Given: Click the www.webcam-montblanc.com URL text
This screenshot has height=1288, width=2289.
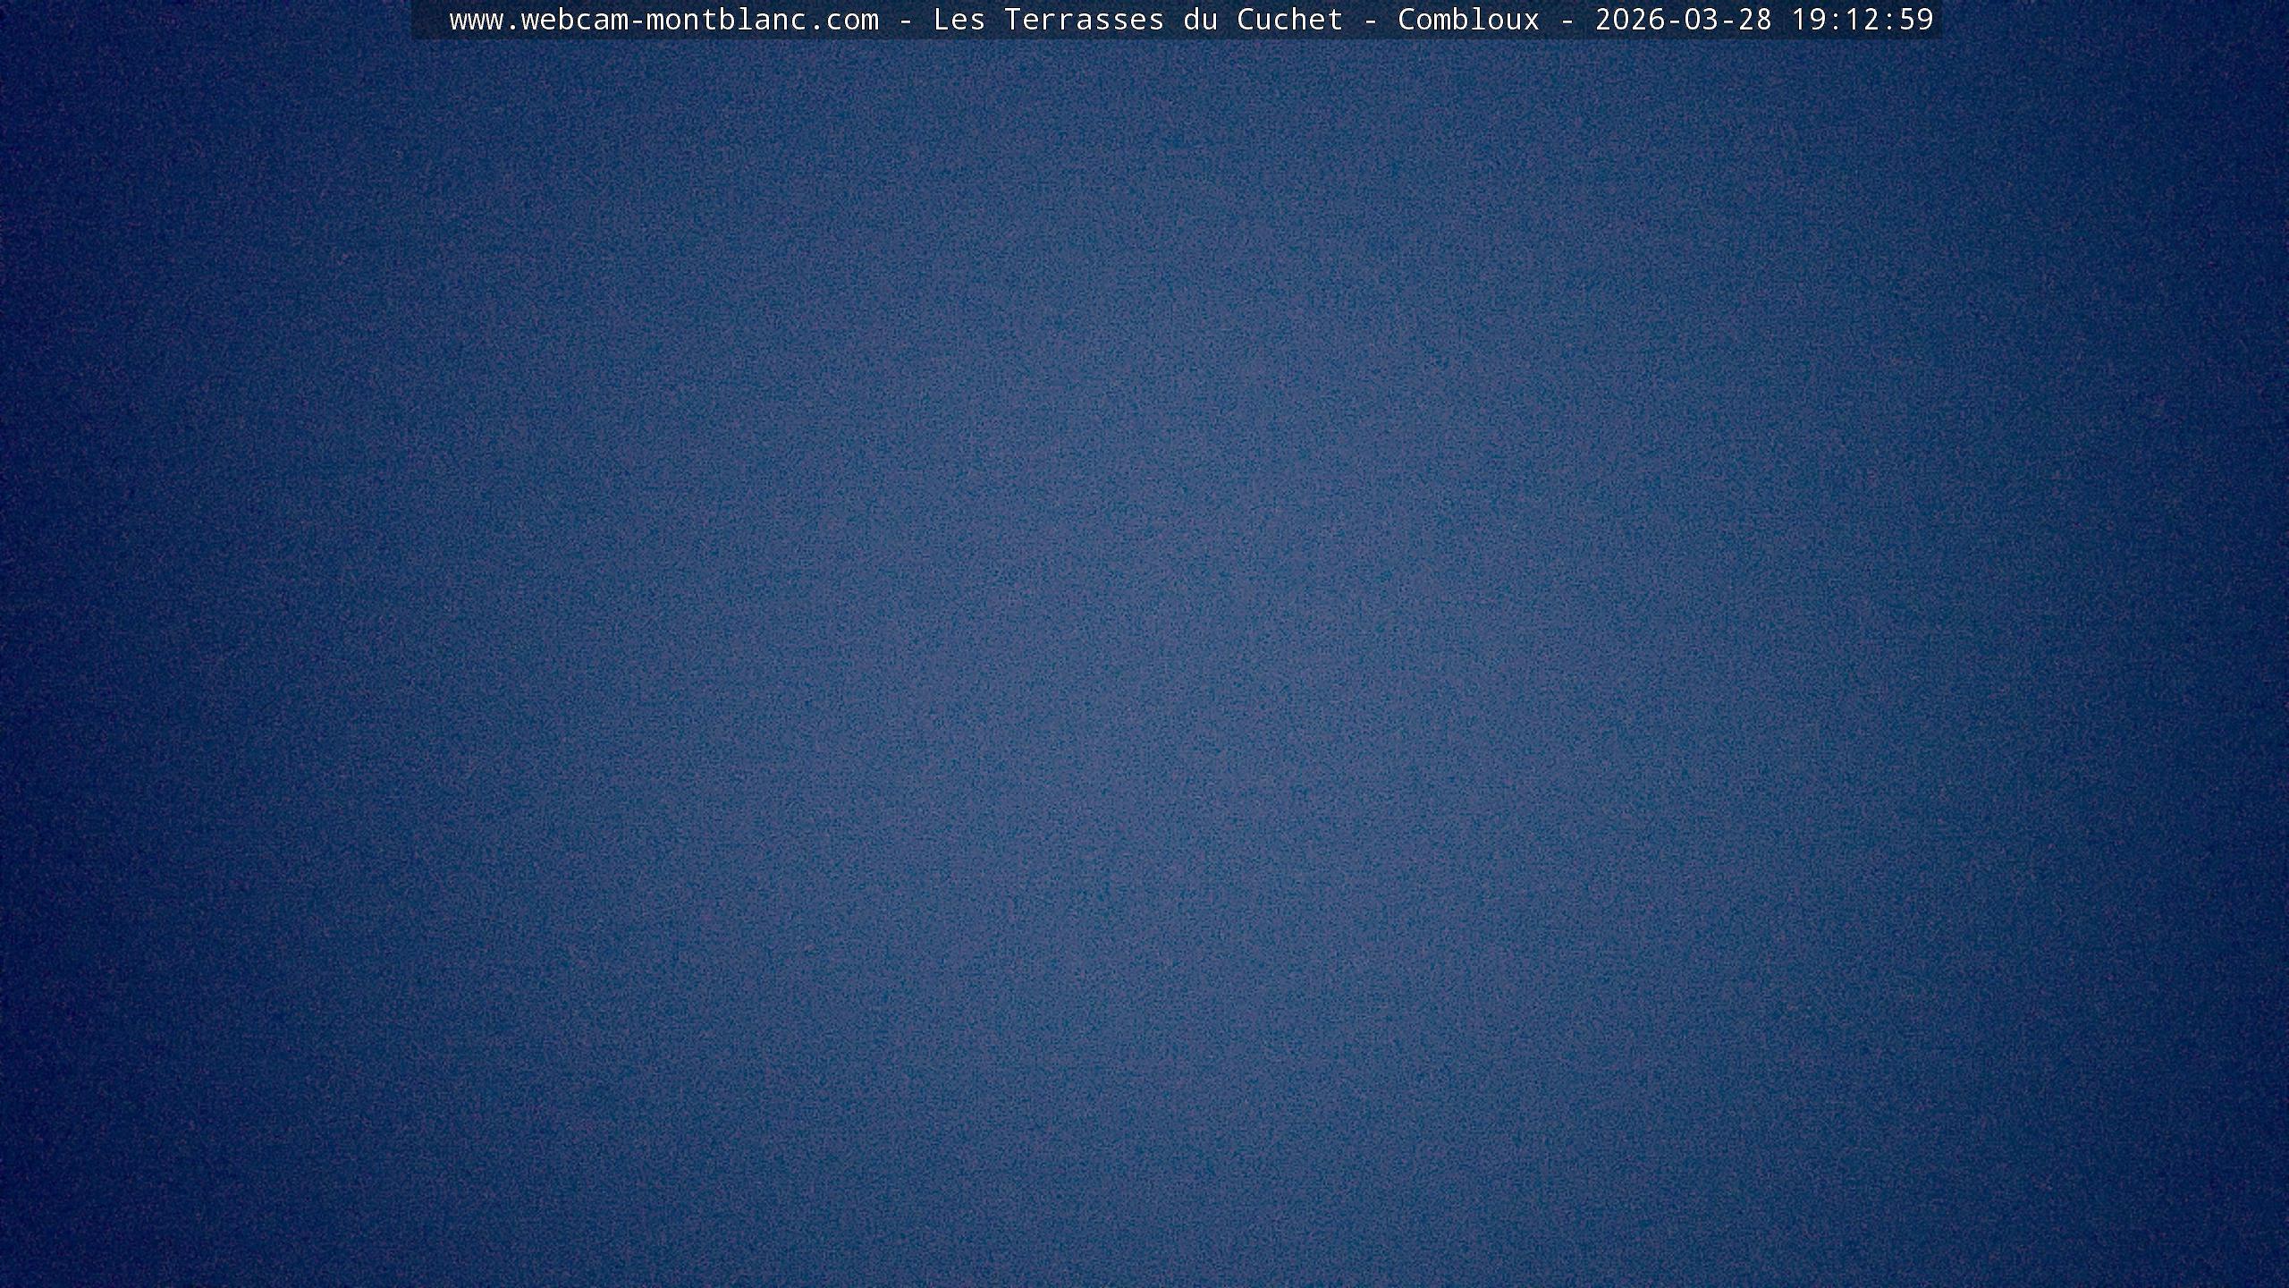Looking at the screenshot, I should (x=663, y=20).
